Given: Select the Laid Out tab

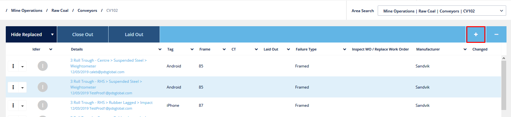Looking at the screenshot, I should click(x=134, y=35).
